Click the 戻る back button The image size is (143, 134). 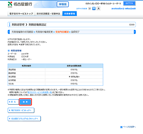point(13,102)
